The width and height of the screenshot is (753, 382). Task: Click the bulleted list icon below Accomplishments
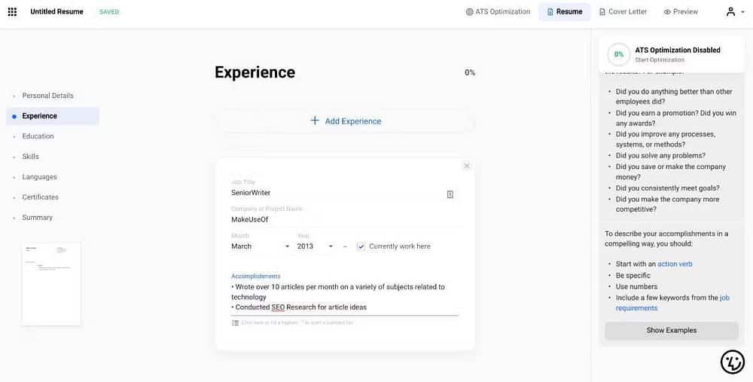pos(236,322)
